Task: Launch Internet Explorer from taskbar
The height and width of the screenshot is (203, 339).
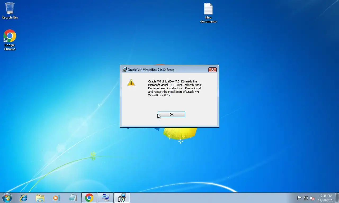Action: point(24,198)
